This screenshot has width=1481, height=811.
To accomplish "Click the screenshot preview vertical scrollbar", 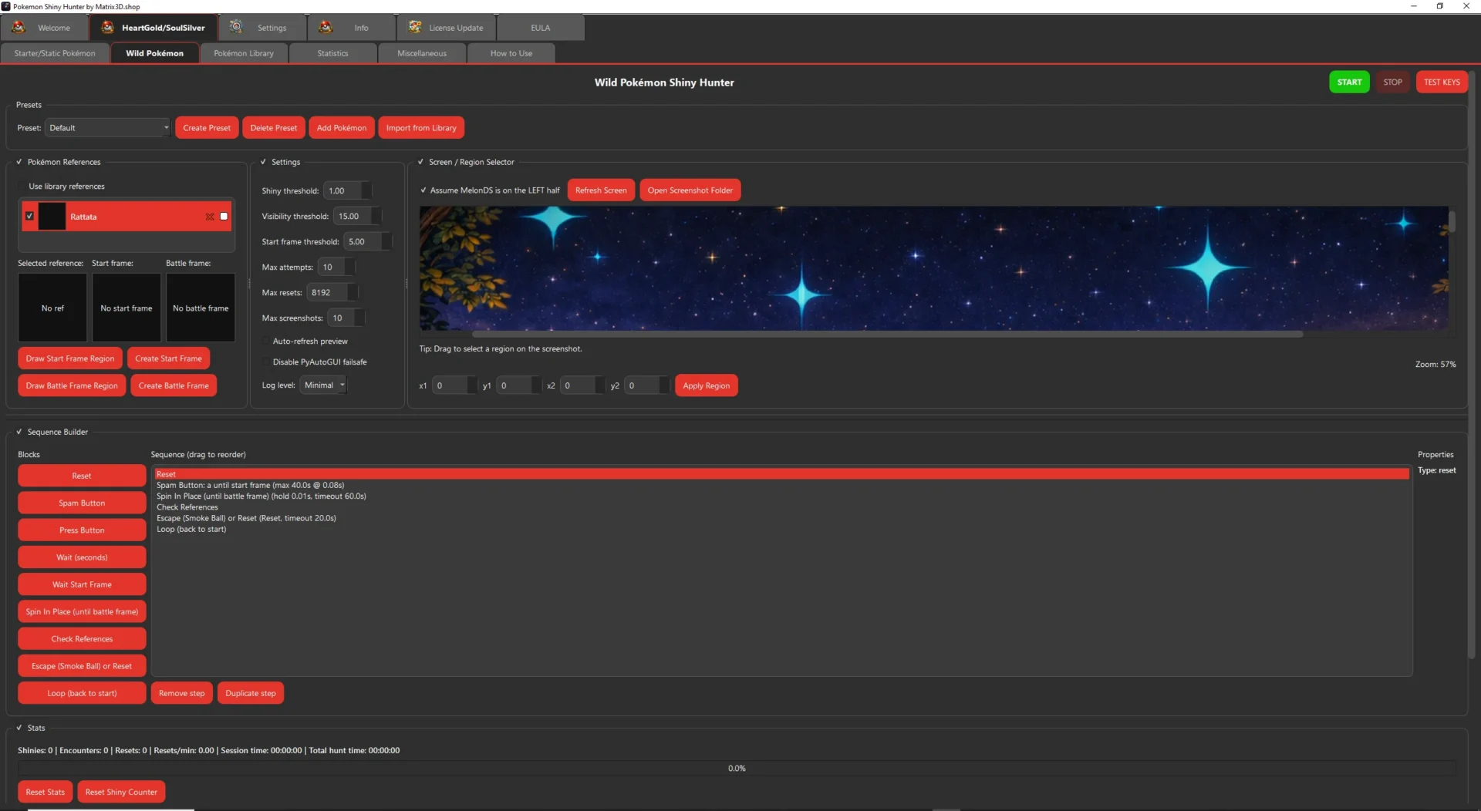I will pyautogui.click(x=1452, y=221).
